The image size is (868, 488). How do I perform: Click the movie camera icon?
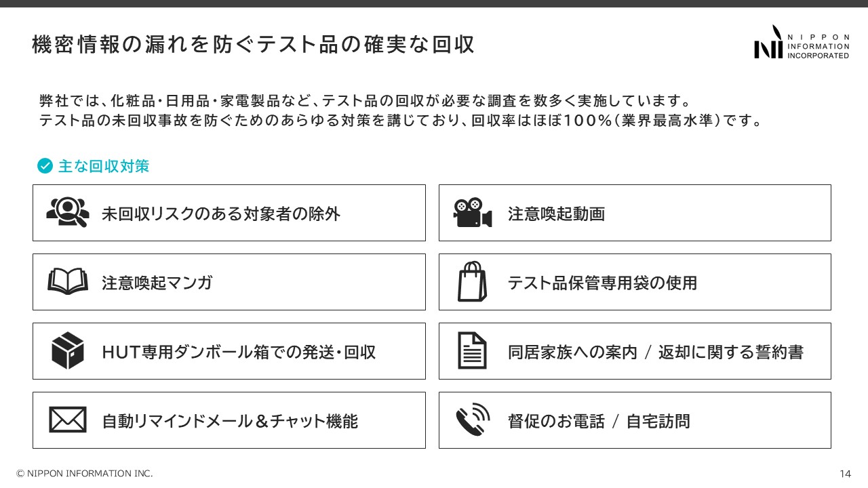click(x=472, y=213)
